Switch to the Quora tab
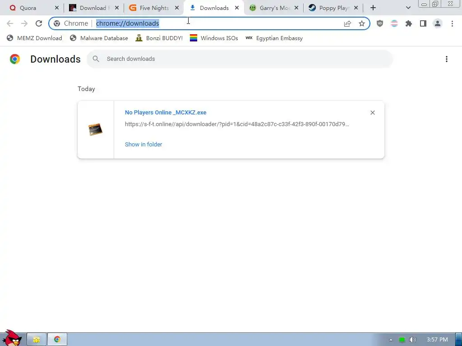 tap(28, 8)
